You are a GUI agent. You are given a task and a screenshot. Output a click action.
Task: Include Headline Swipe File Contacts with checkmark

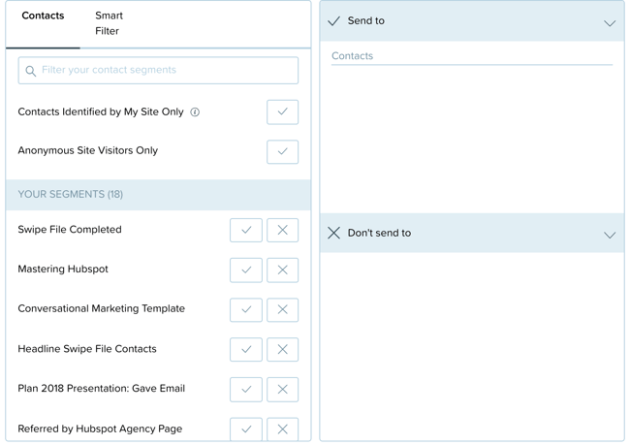coord(246,350)
